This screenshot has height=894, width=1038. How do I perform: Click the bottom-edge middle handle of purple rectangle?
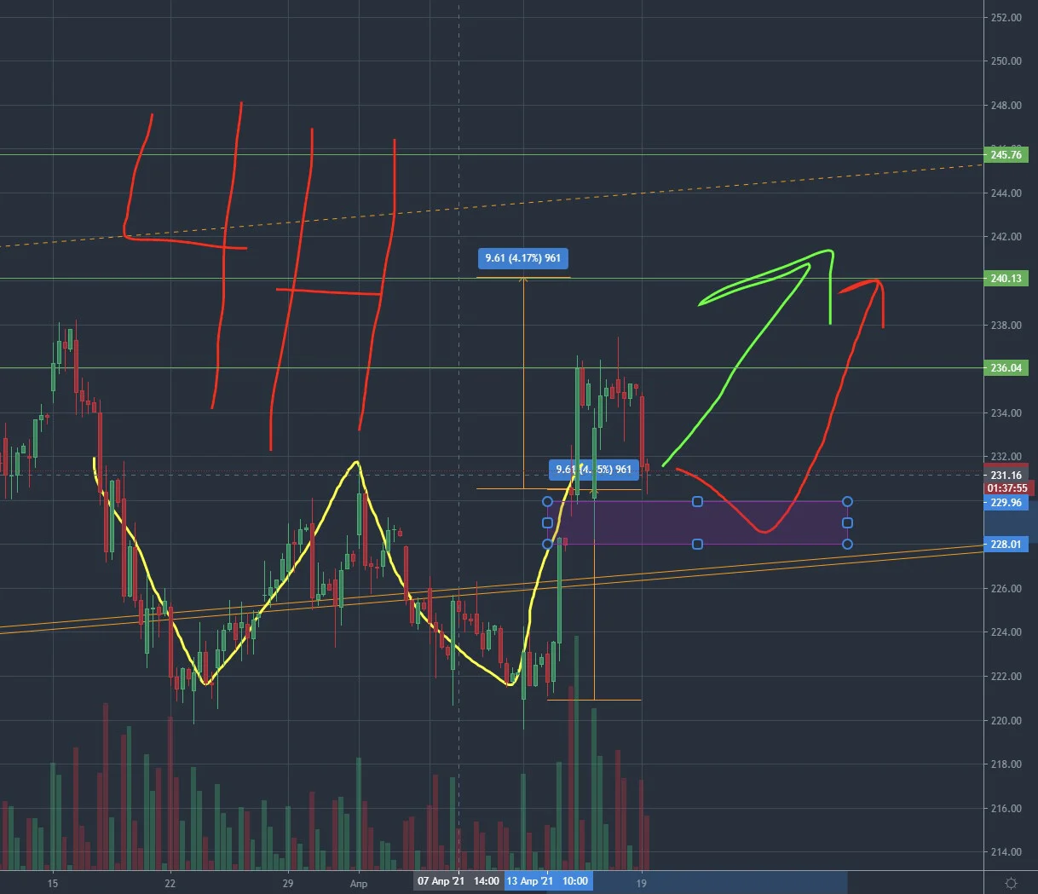[697, 544]
